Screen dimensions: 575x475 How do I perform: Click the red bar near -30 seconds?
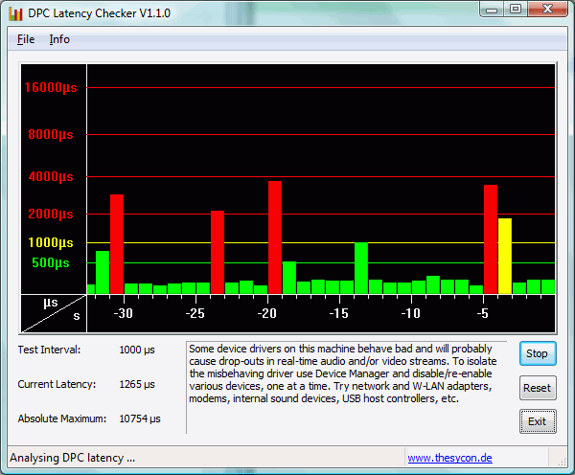point(117,243)
